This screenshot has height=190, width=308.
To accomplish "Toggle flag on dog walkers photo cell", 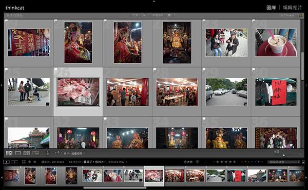I will point(6,69).
